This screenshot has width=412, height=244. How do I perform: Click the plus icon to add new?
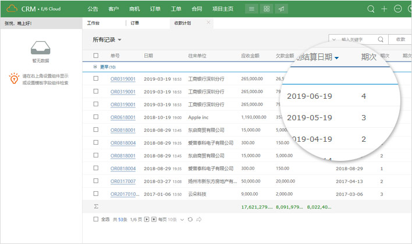click(384, 9)
